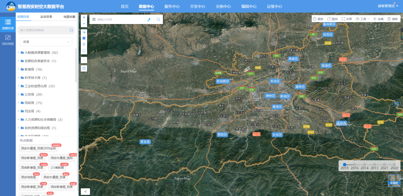Switch to the 实体目录 tab

pos(46,17)
